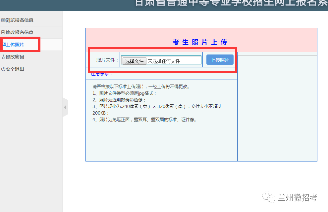The image size is (328, 212).
Task: Click the key icon beside 修改密码
Action: 3,57
